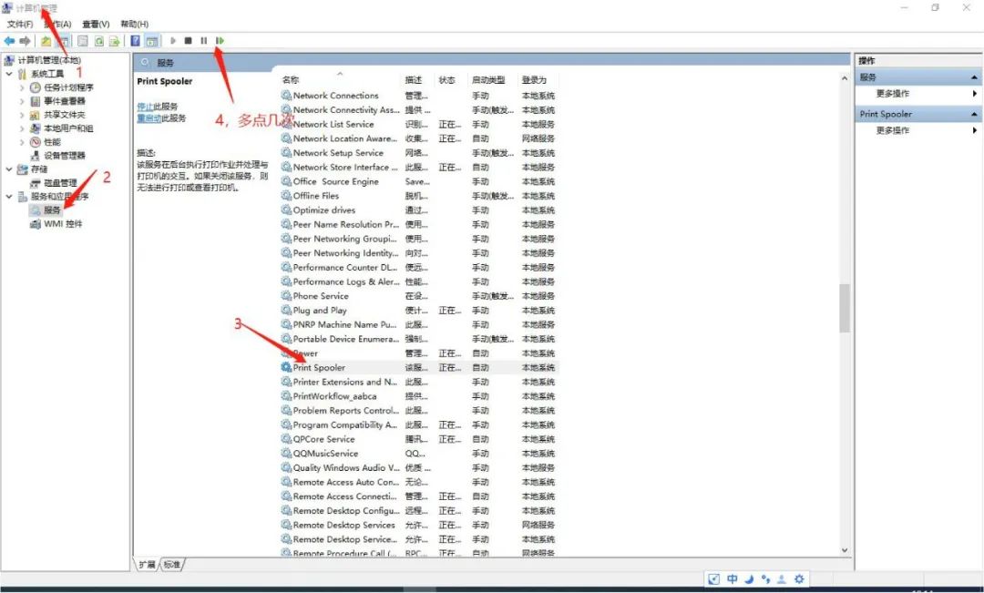The height and width of the screenshot is (593, 984).
Task: Select 性能 in the tree
Action: coord(52,142)
